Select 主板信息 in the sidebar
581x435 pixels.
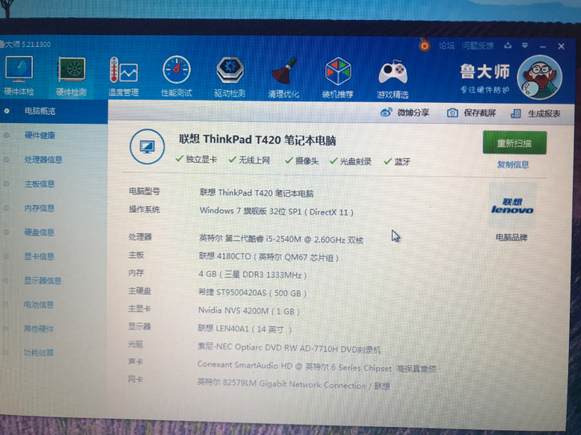coord(39,184)
